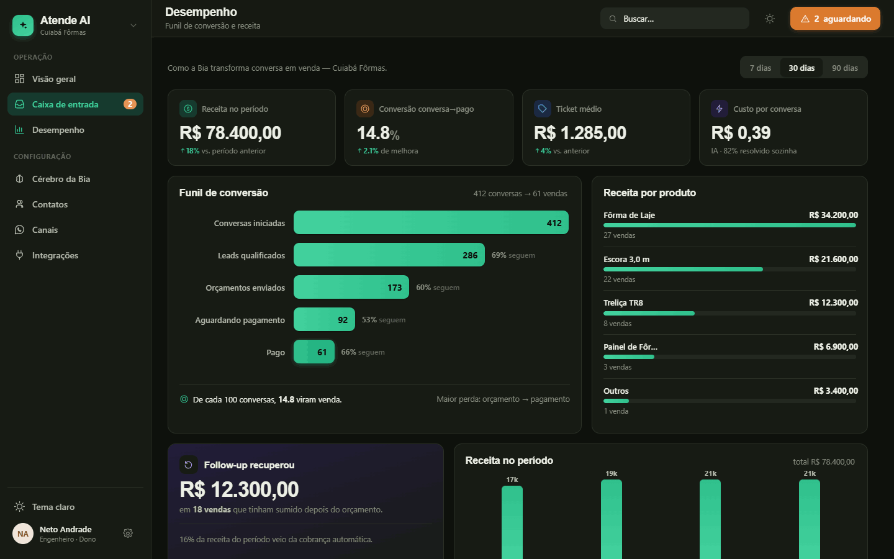Open Visão geral in the sidebar
This screenshot has width=894, height=559.
point(75,79)
